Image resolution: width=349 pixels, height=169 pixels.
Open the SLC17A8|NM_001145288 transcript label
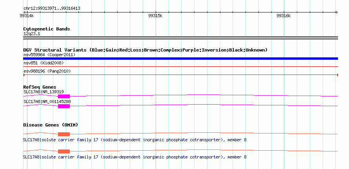(x=47, y=101)
